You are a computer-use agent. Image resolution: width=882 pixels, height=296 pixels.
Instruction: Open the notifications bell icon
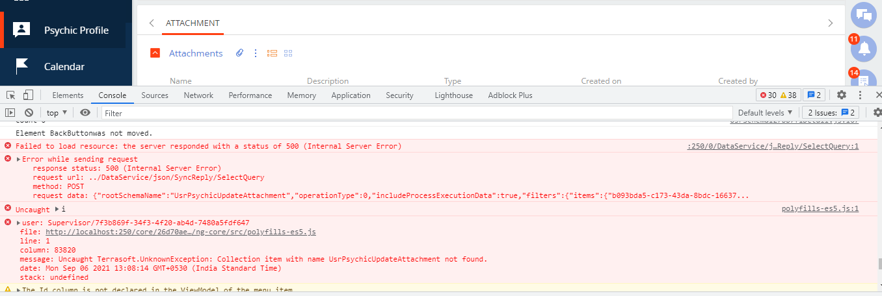coord(864,49)
